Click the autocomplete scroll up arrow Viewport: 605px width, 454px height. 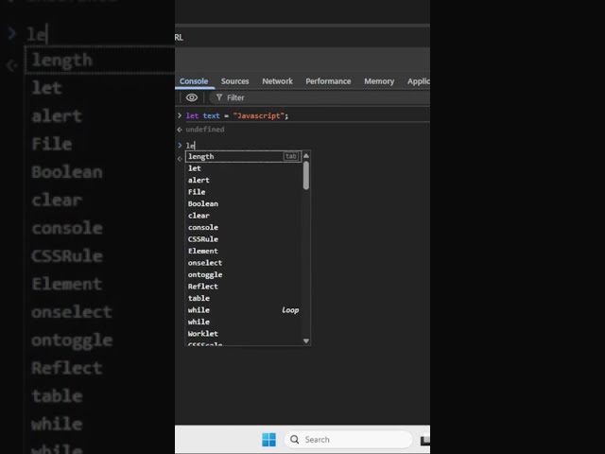306,155
